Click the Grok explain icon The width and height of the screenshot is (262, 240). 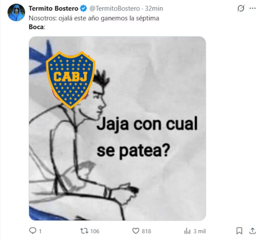[x=241, y=8]
